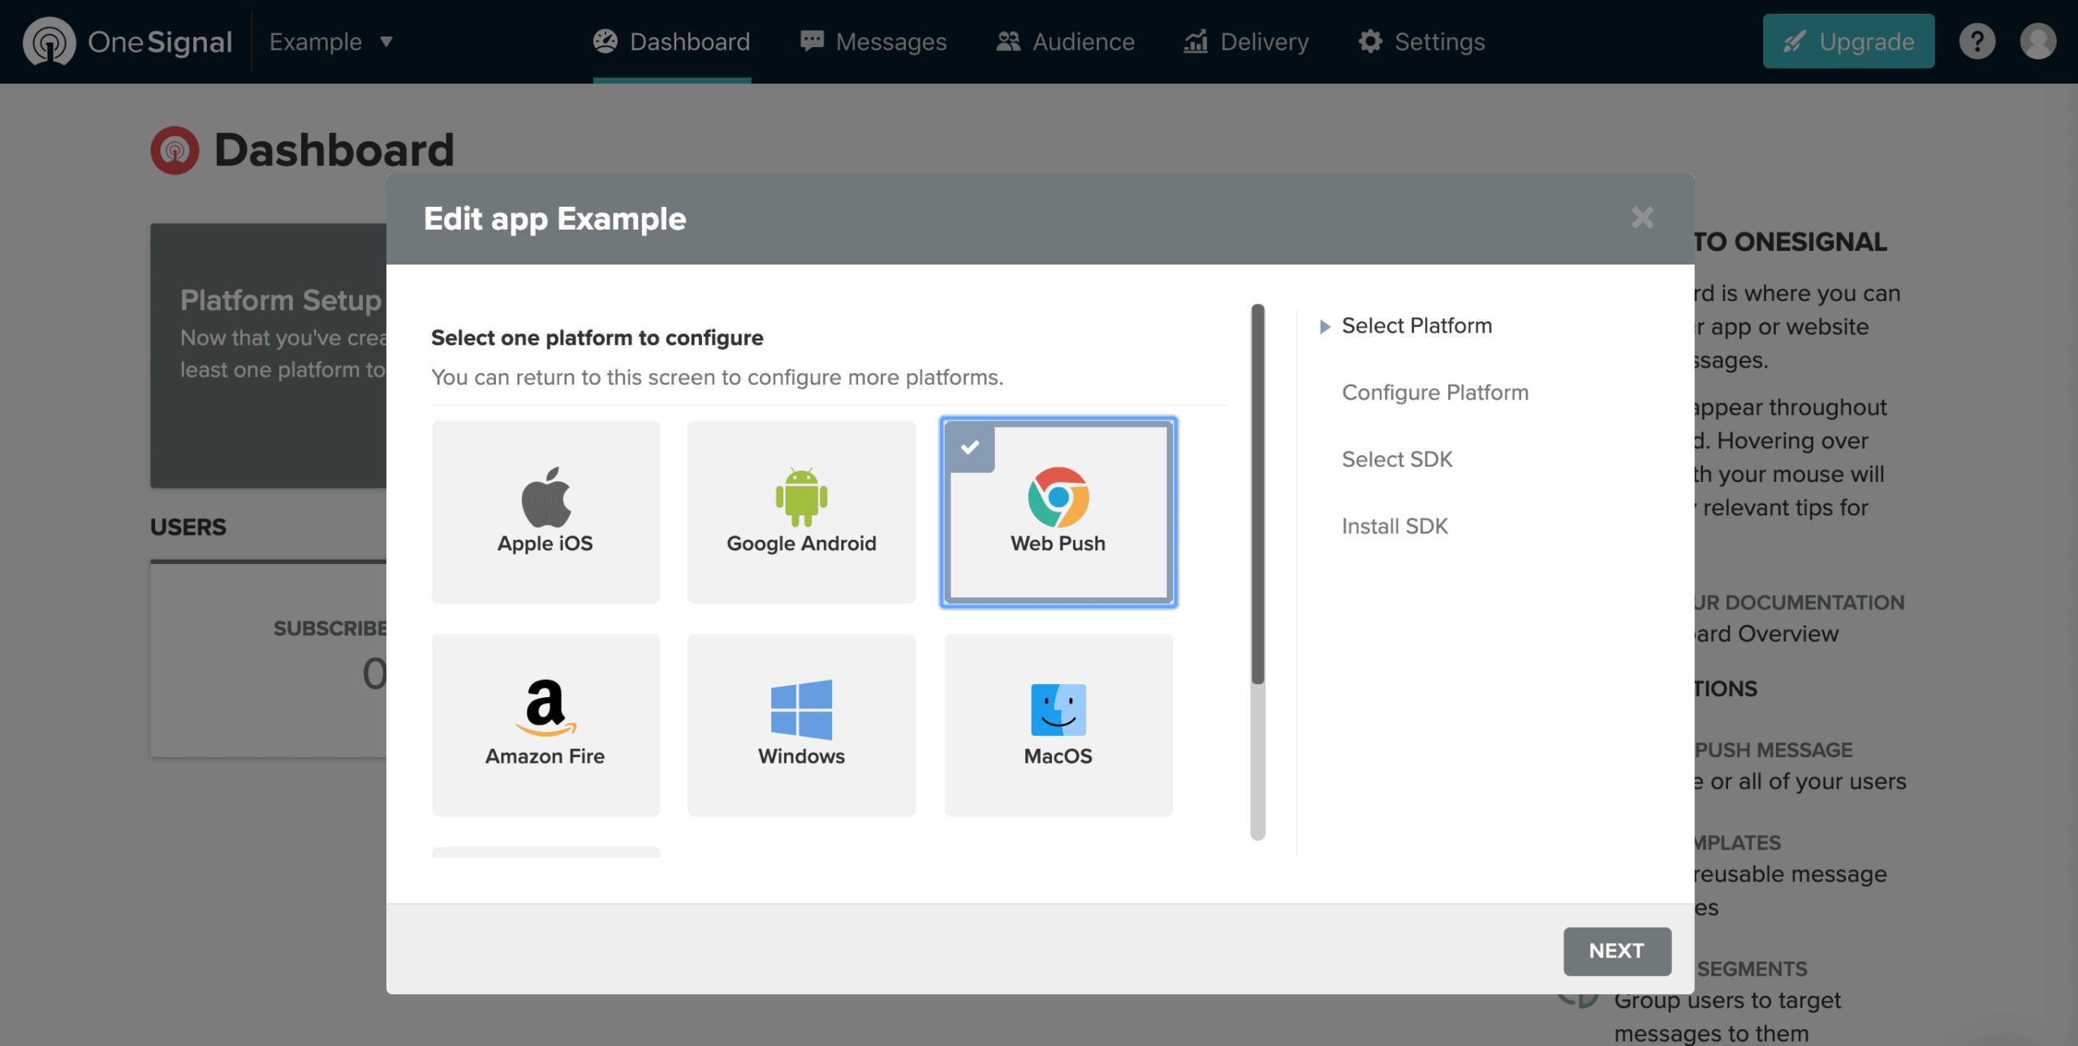Click the Upgrade button
2078x1046 pixels.
click(x=1848, y=41)
